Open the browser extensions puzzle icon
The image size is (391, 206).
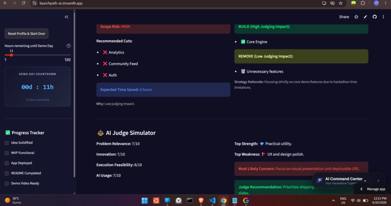pyautogui.click(x=363, y=3)
